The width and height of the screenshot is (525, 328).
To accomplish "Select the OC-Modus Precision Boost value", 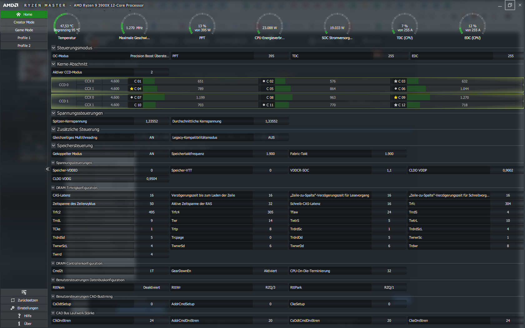I will point(149,56).
